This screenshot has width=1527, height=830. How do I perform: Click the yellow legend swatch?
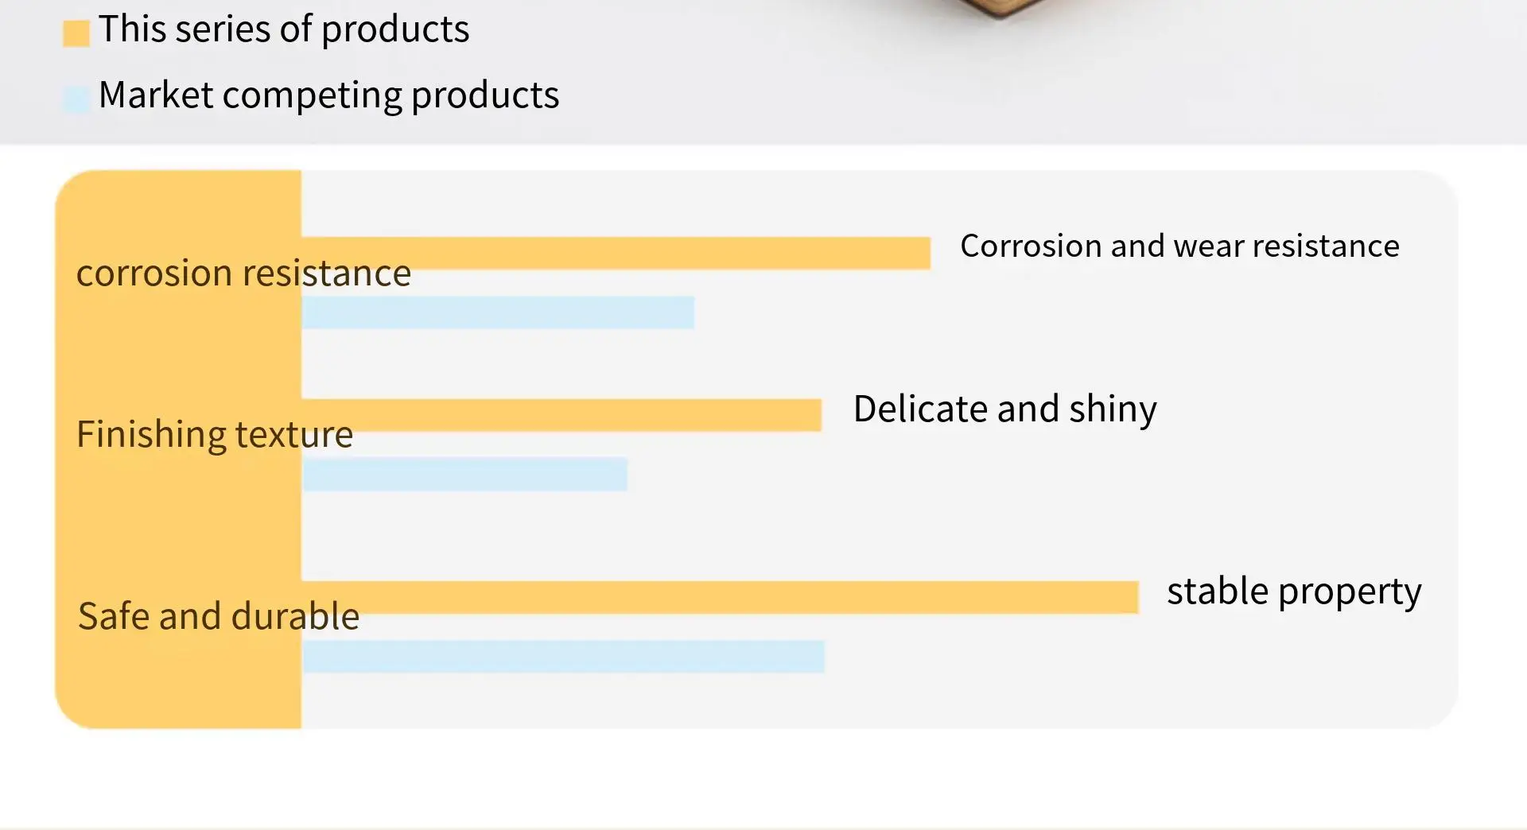[76, 33]
